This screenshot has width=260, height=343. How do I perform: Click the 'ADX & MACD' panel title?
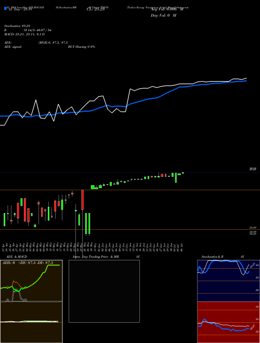17,257
